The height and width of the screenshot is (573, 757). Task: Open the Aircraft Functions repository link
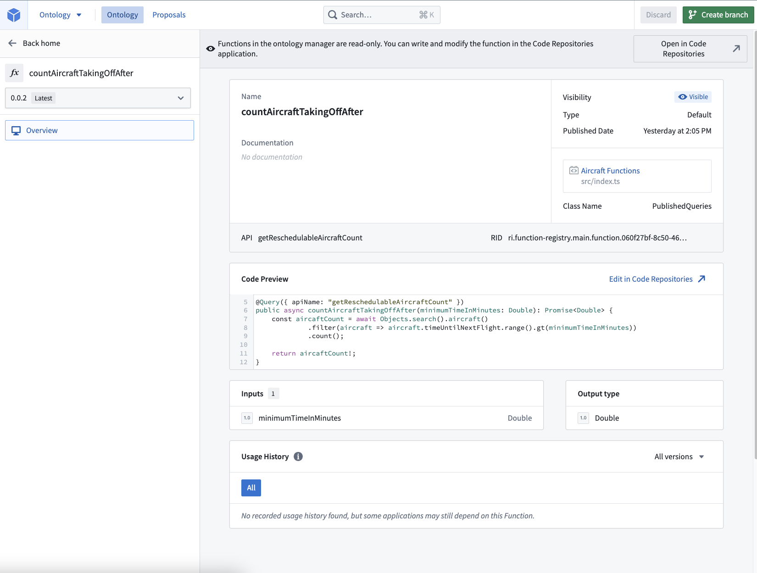pyautogui.click(x=610, y=171)
